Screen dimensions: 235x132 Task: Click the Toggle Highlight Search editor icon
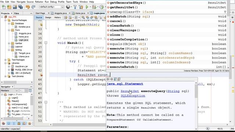96,18
